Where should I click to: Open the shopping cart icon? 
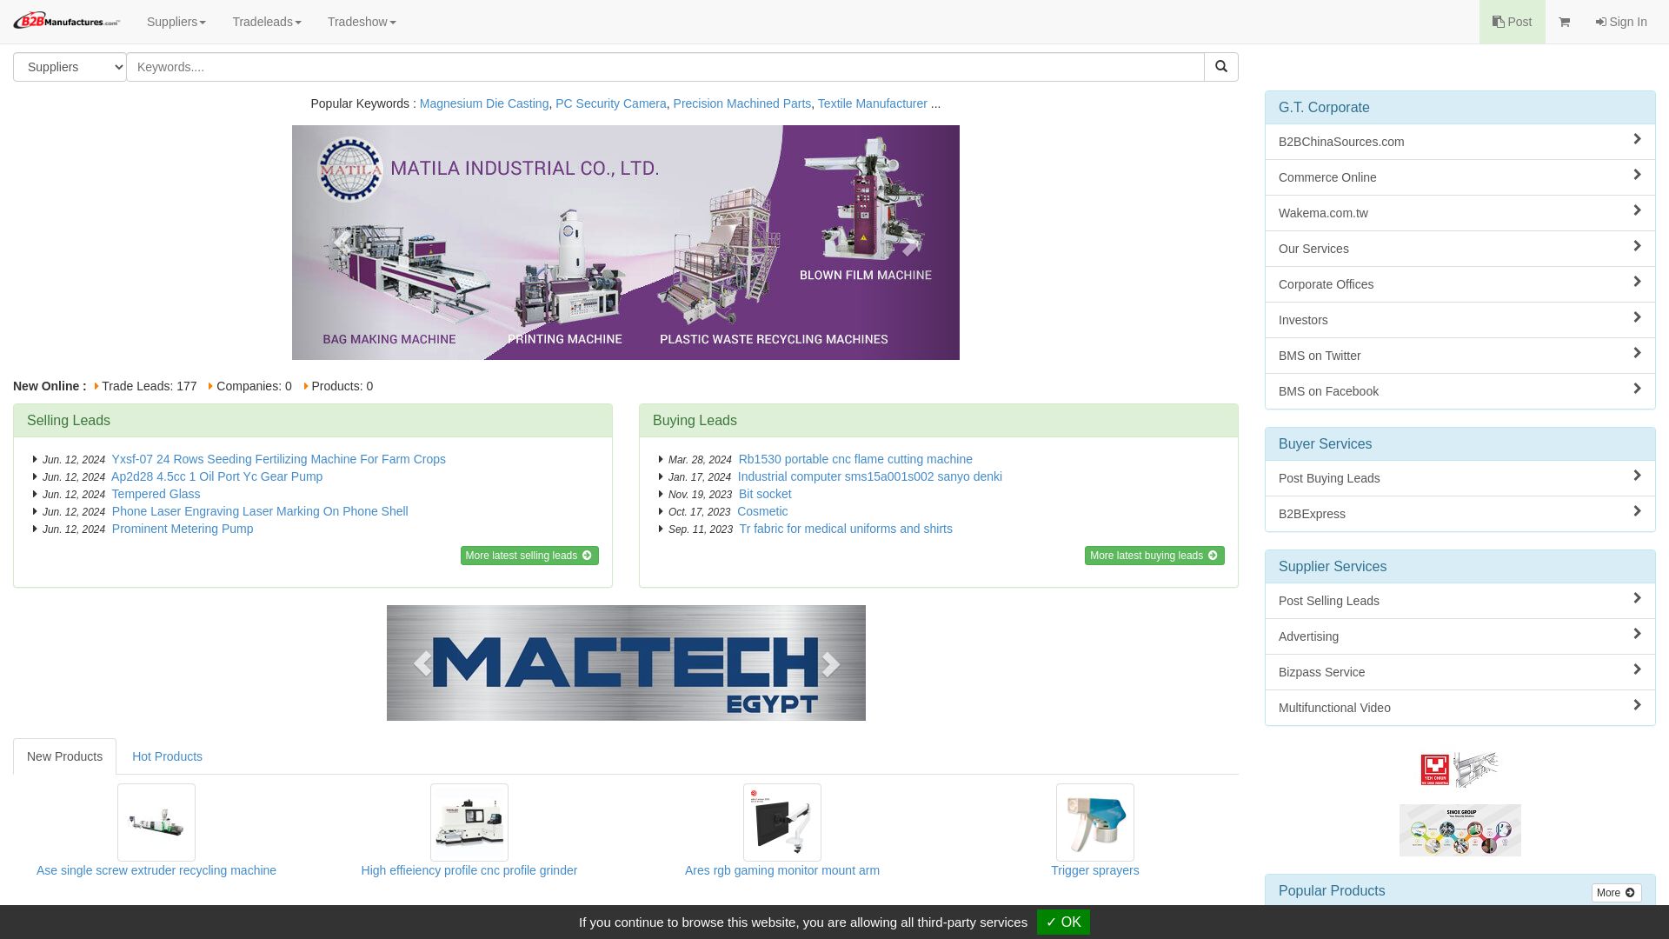(1564, 22)
